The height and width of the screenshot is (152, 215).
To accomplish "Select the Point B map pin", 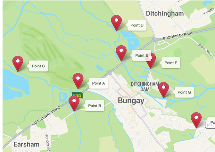I will point(74,104).
